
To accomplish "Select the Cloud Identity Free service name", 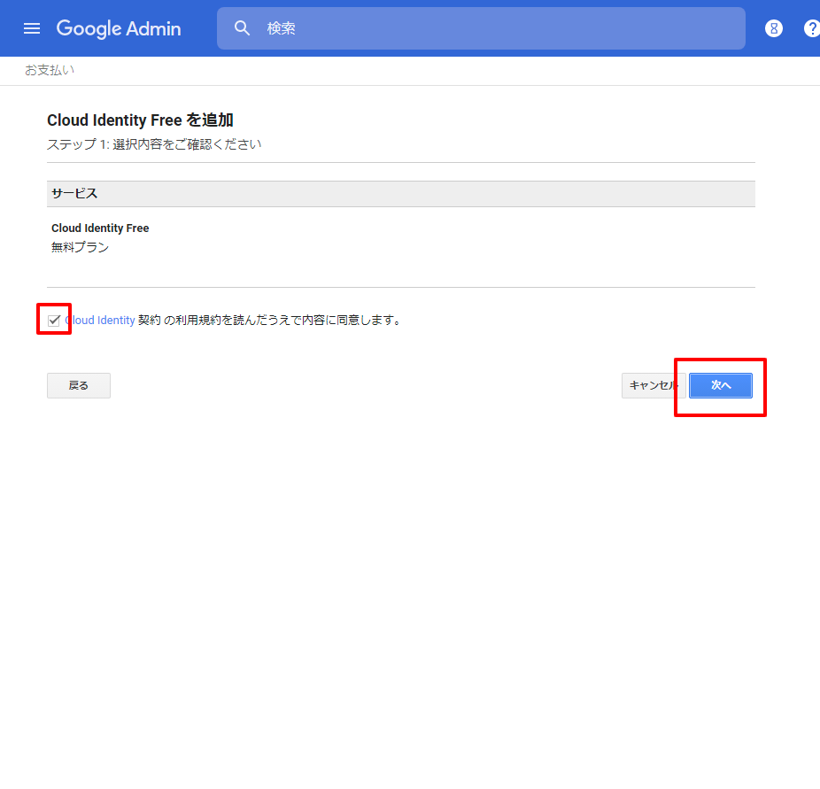I will click(x=100, y=228).
